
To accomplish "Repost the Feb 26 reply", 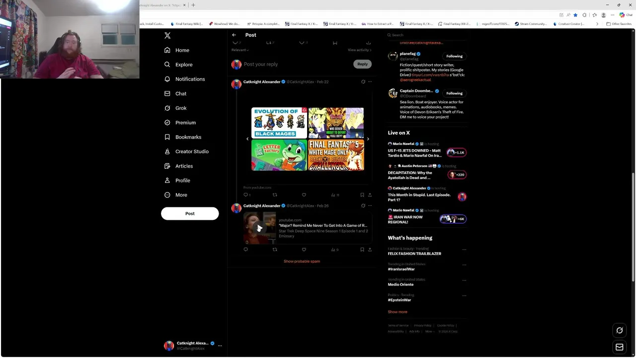I will click(275, 250).
